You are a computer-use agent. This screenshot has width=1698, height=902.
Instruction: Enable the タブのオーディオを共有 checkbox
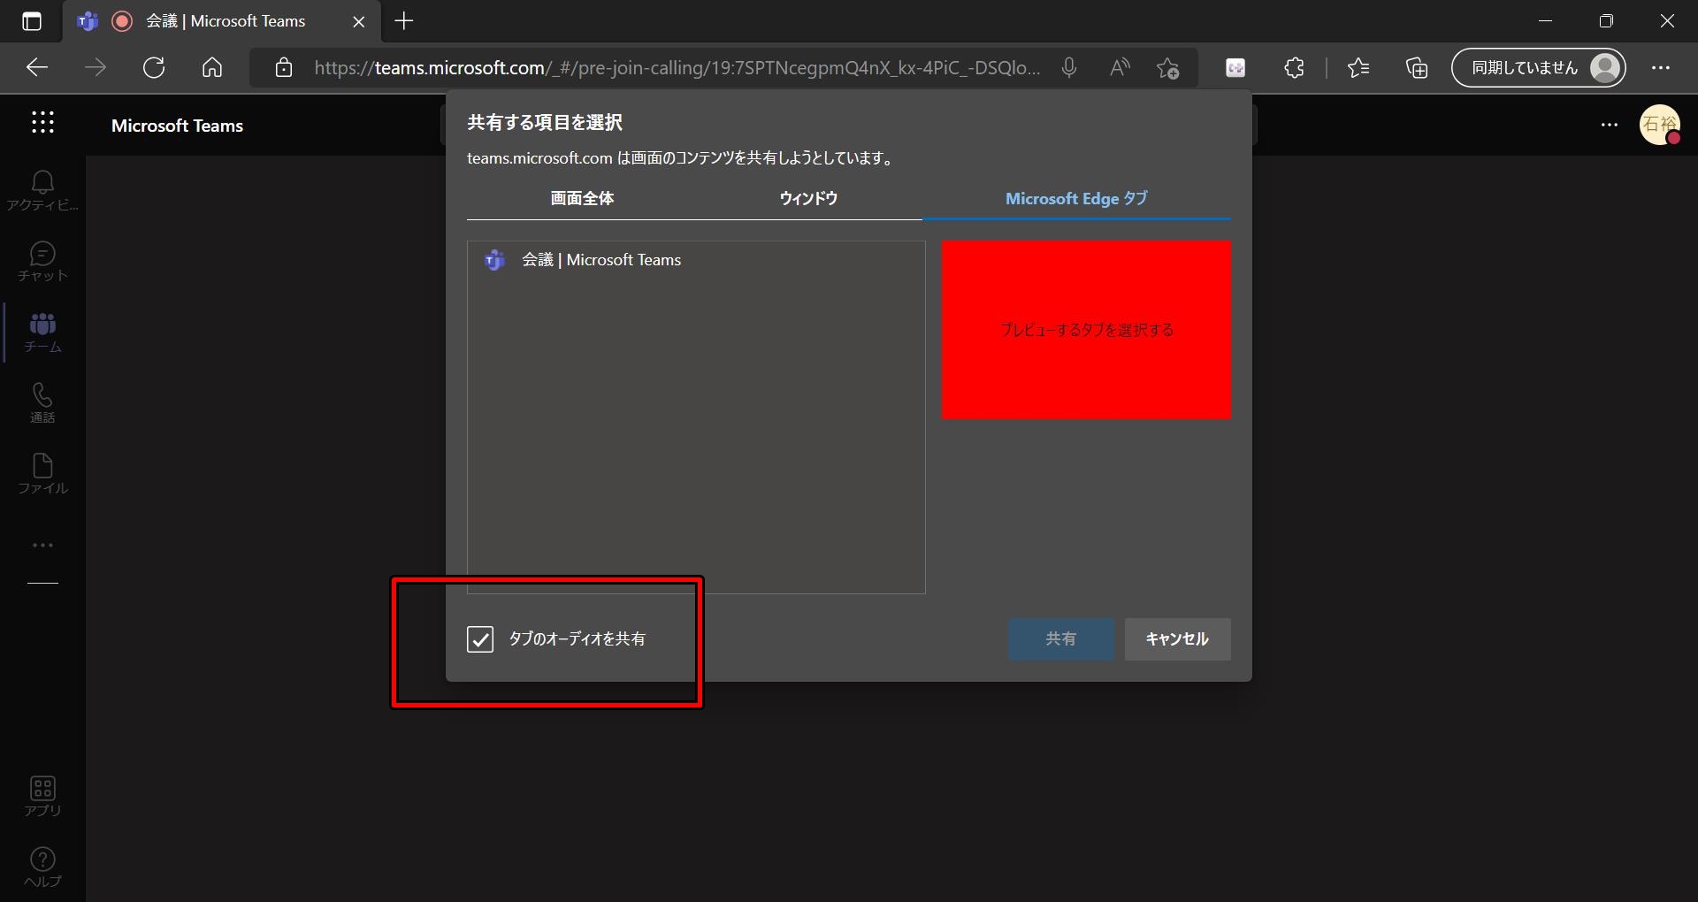[x=479, y=639]
